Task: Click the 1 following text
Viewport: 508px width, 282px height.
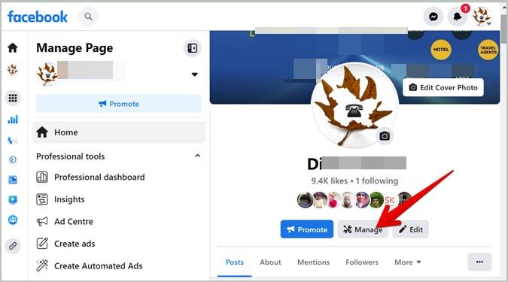Action: click(377, 180)
